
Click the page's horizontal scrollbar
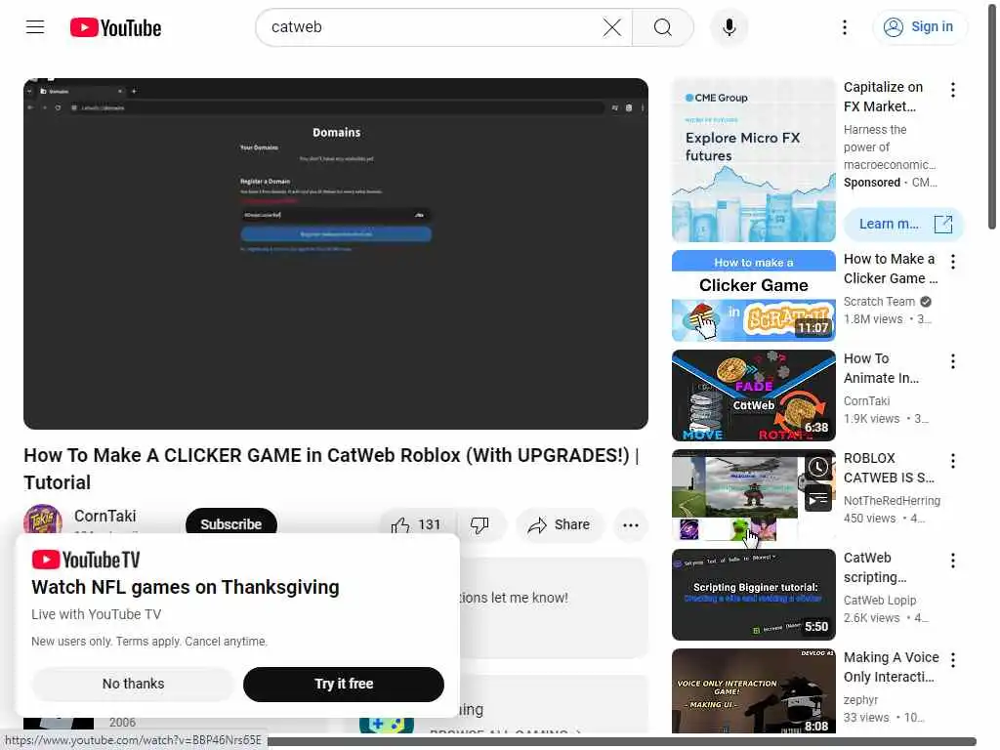pos(622,742)
